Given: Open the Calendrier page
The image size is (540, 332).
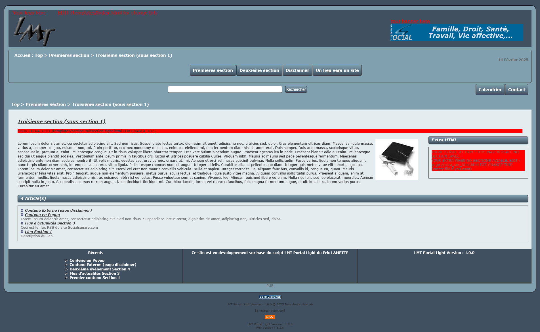Looking at the screenshot, I should [490, 90].
